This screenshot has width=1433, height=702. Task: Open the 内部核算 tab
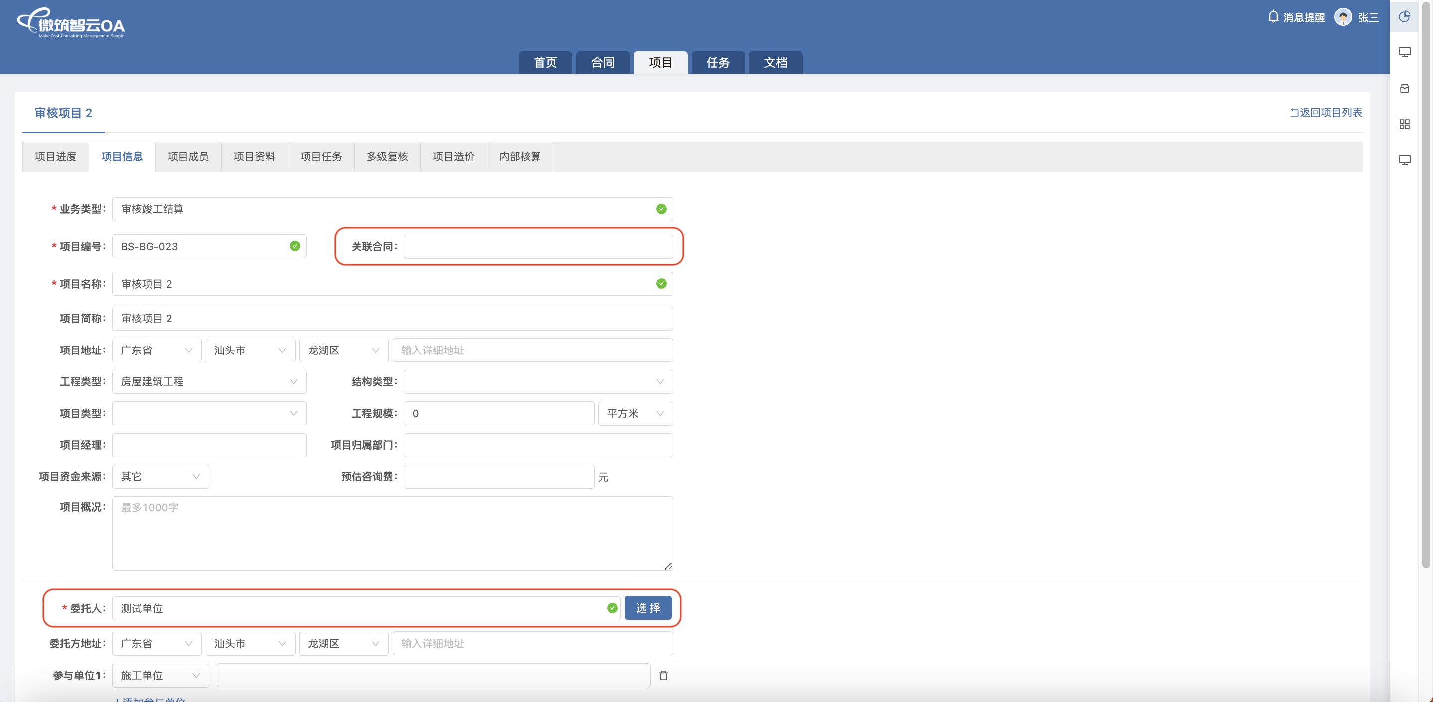520,157
